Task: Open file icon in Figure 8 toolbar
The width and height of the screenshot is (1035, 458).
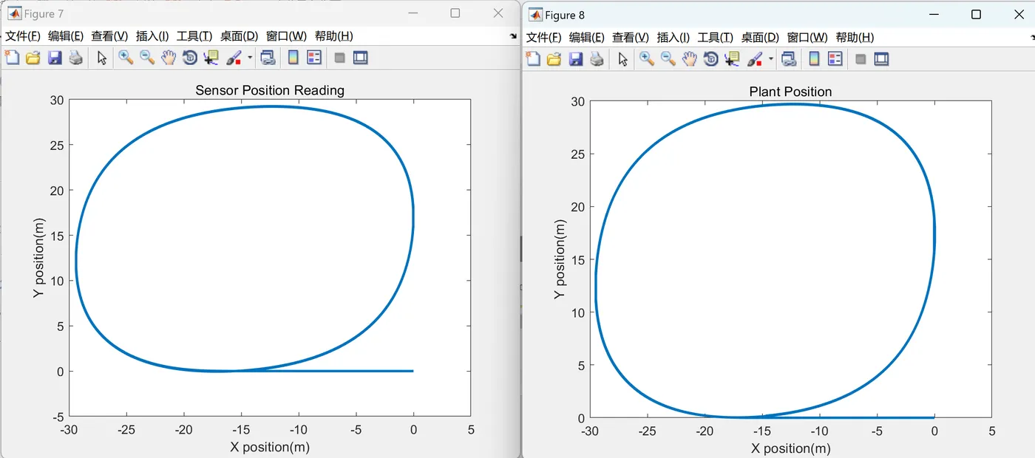Action: coord(554,59)
